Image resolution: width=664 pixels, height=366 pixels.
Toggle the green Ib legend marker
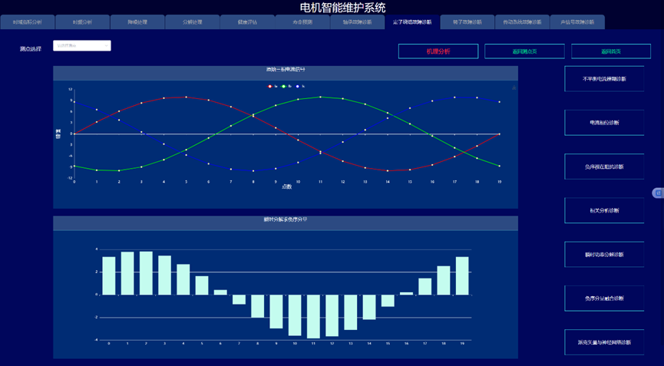pos(283,86)
